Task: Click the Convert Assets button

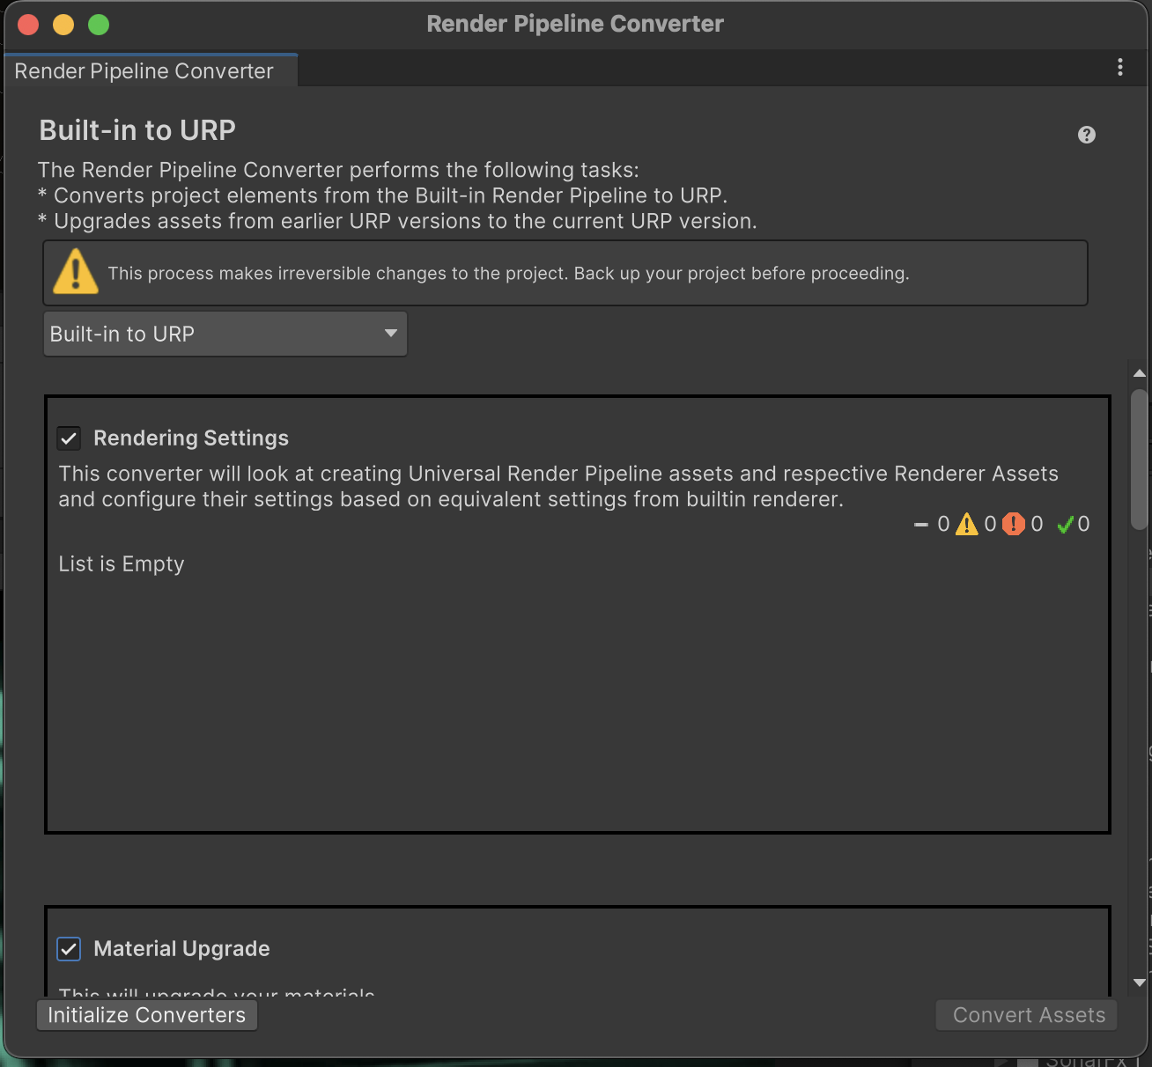Action: 1026,1015
